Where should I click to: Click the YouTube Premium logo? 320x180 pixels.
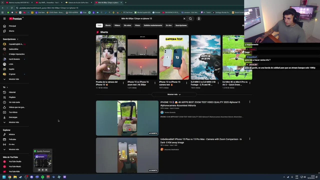pyautogui.click(x=15, y=19)
